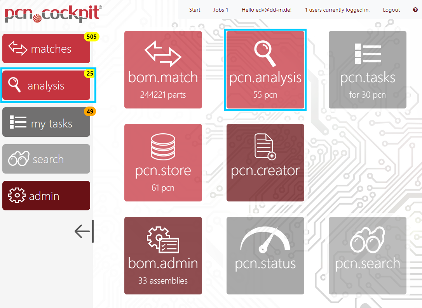Open the bom.admin gear tile
422x308 pixels.
click(163, 256)
